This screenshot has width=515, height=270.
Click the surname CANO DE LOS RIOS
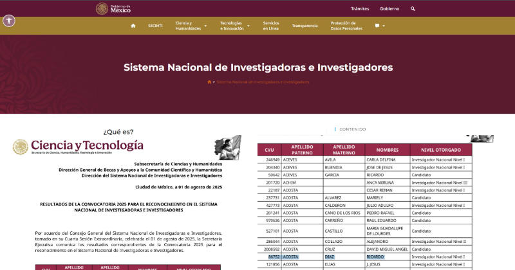click(342, 213)
